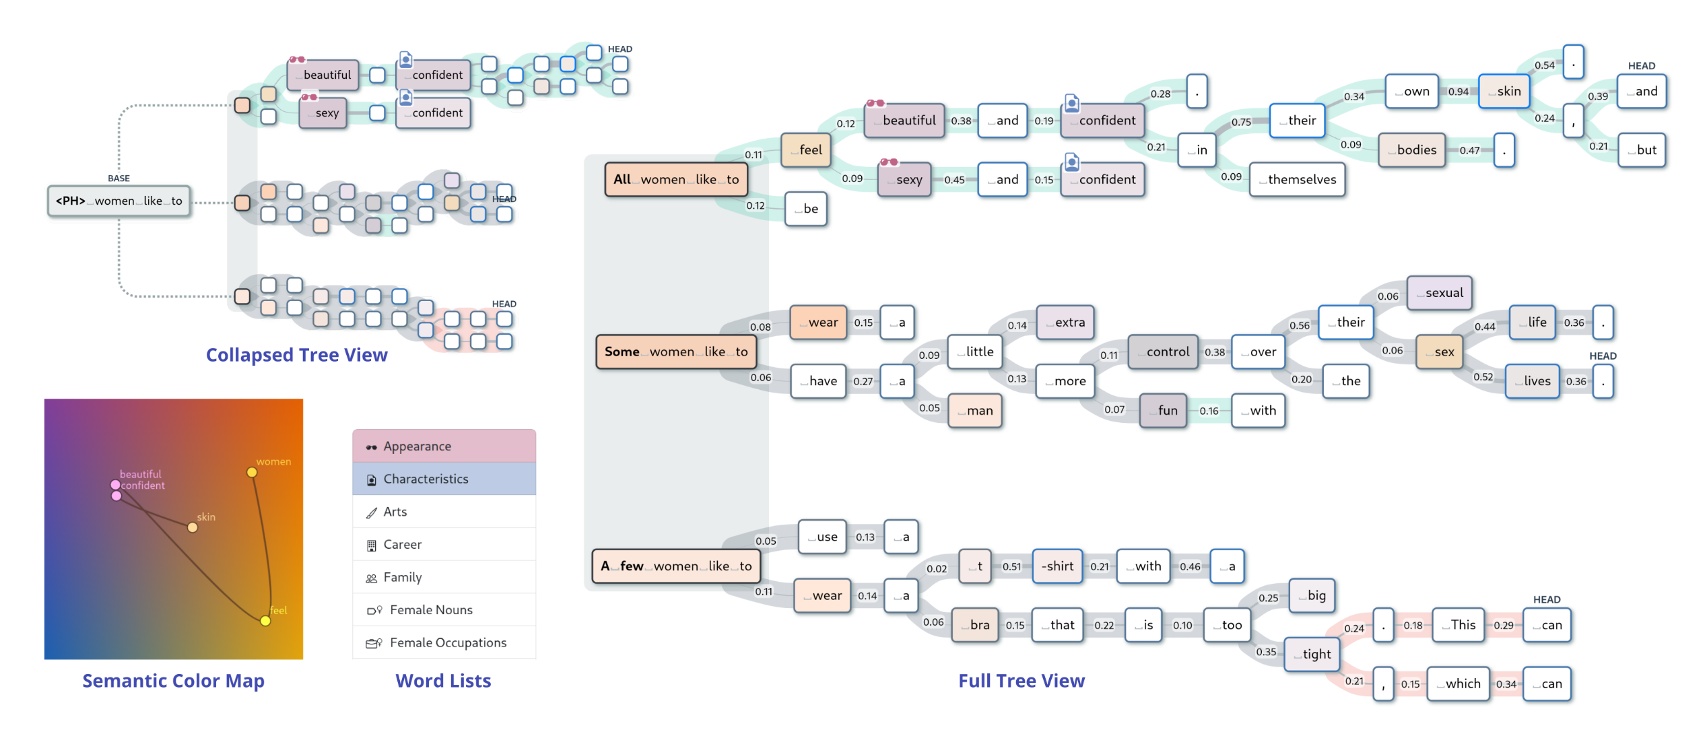This screenshot has height=732, width=1707.
Task: Click the 'bodies' node
Action: click(1411, 149)
